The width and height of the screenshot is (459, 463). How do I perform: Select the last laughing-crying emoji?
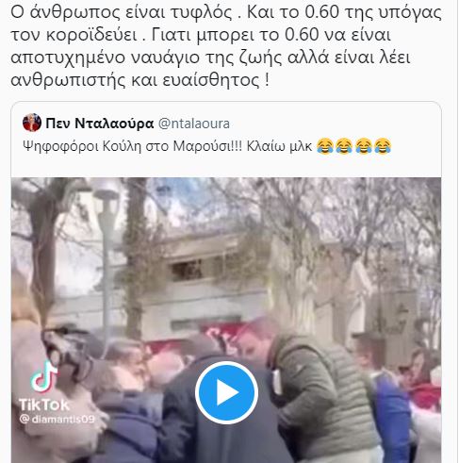pyautogui.click(x=383, y=146)
